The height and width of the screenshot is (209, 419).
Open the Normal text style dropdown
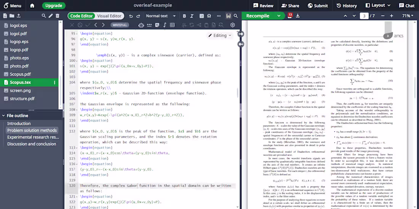pos(161,16)
